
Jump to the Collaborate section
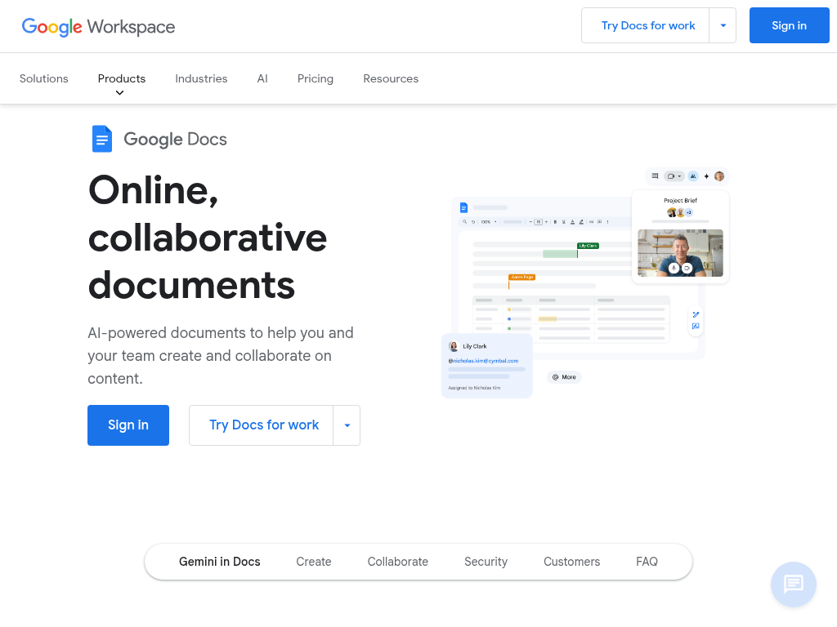click(x=398, y=562)
